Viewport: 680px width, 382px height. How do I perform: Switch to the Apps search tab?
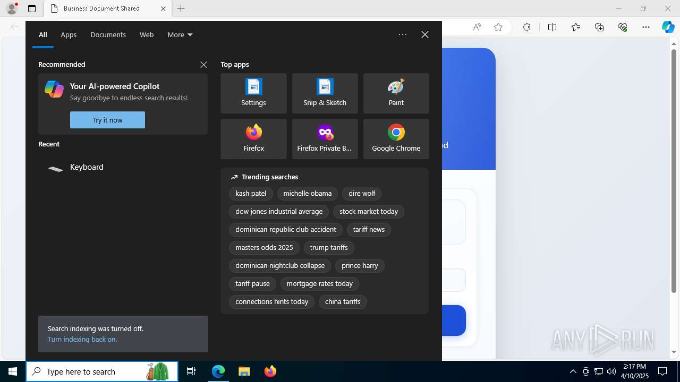tap(69, 34)
